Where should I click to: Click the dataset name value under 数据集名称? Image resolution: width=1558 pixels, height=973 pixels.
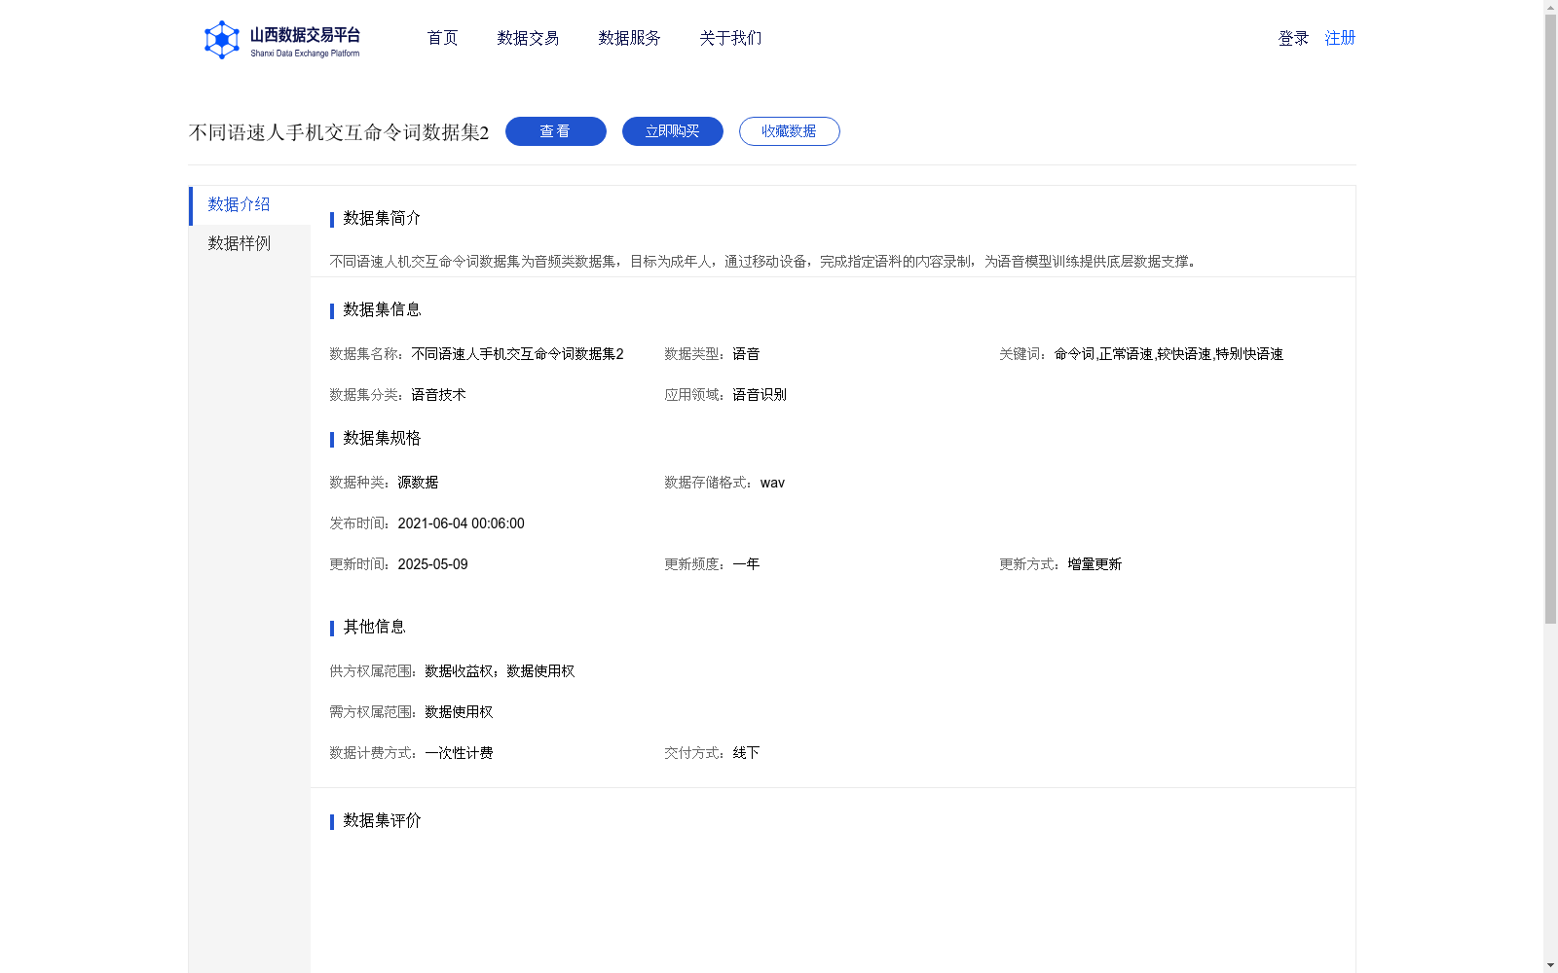coord(517,354)
